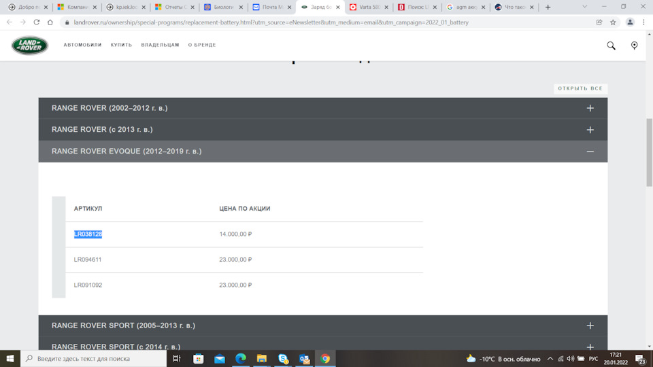
Task: Open the ВЛАДЕЛЬЦАМ menu
Action: tap(160, 45)
